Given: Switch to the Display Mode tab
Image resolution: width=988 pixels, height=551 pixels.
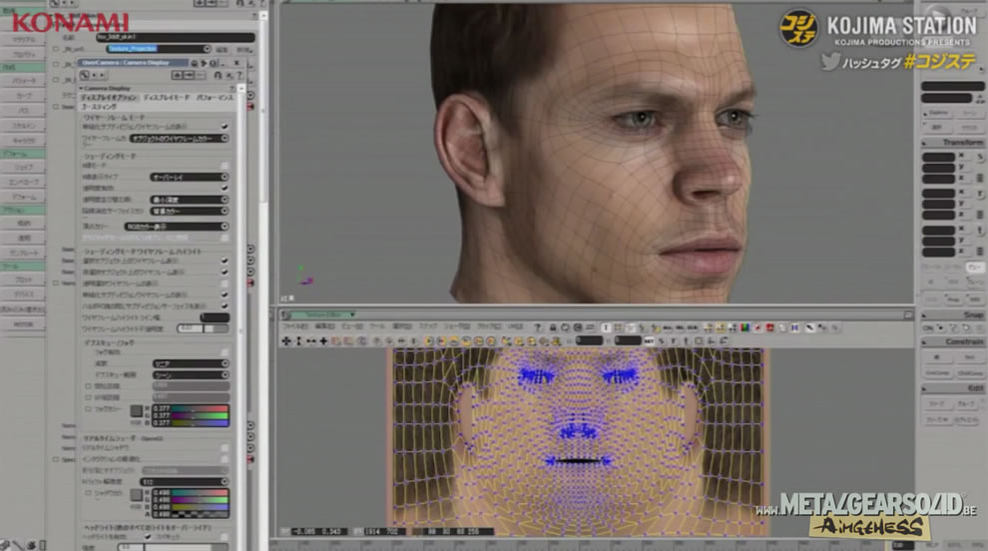Looking at the screenshot, I should tap(167, 98).
